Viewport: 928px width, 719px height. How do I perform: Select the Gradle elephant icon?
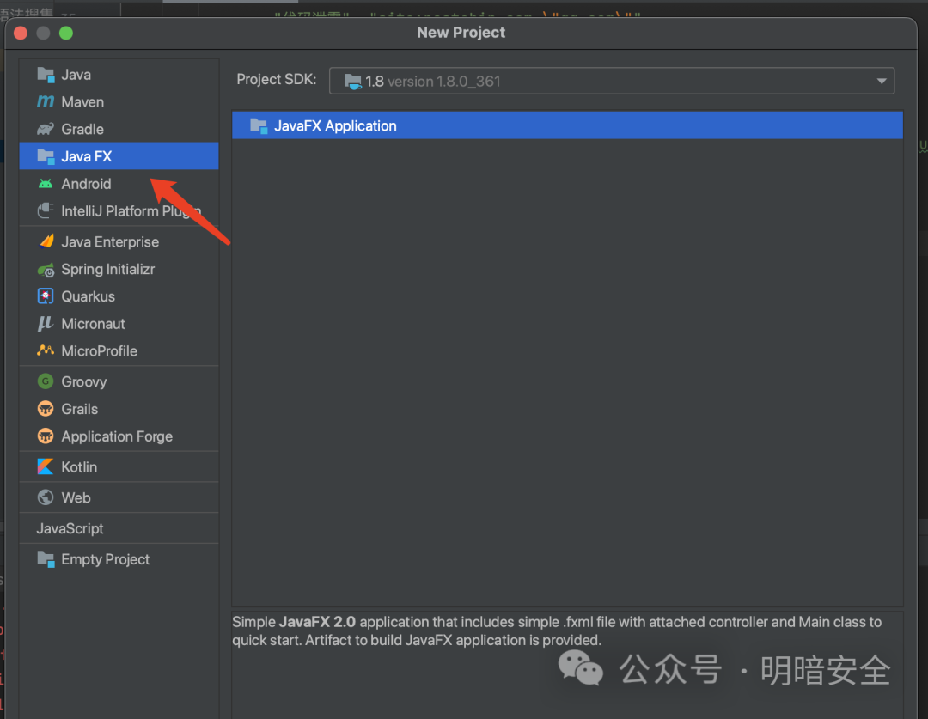click(46, 130)
